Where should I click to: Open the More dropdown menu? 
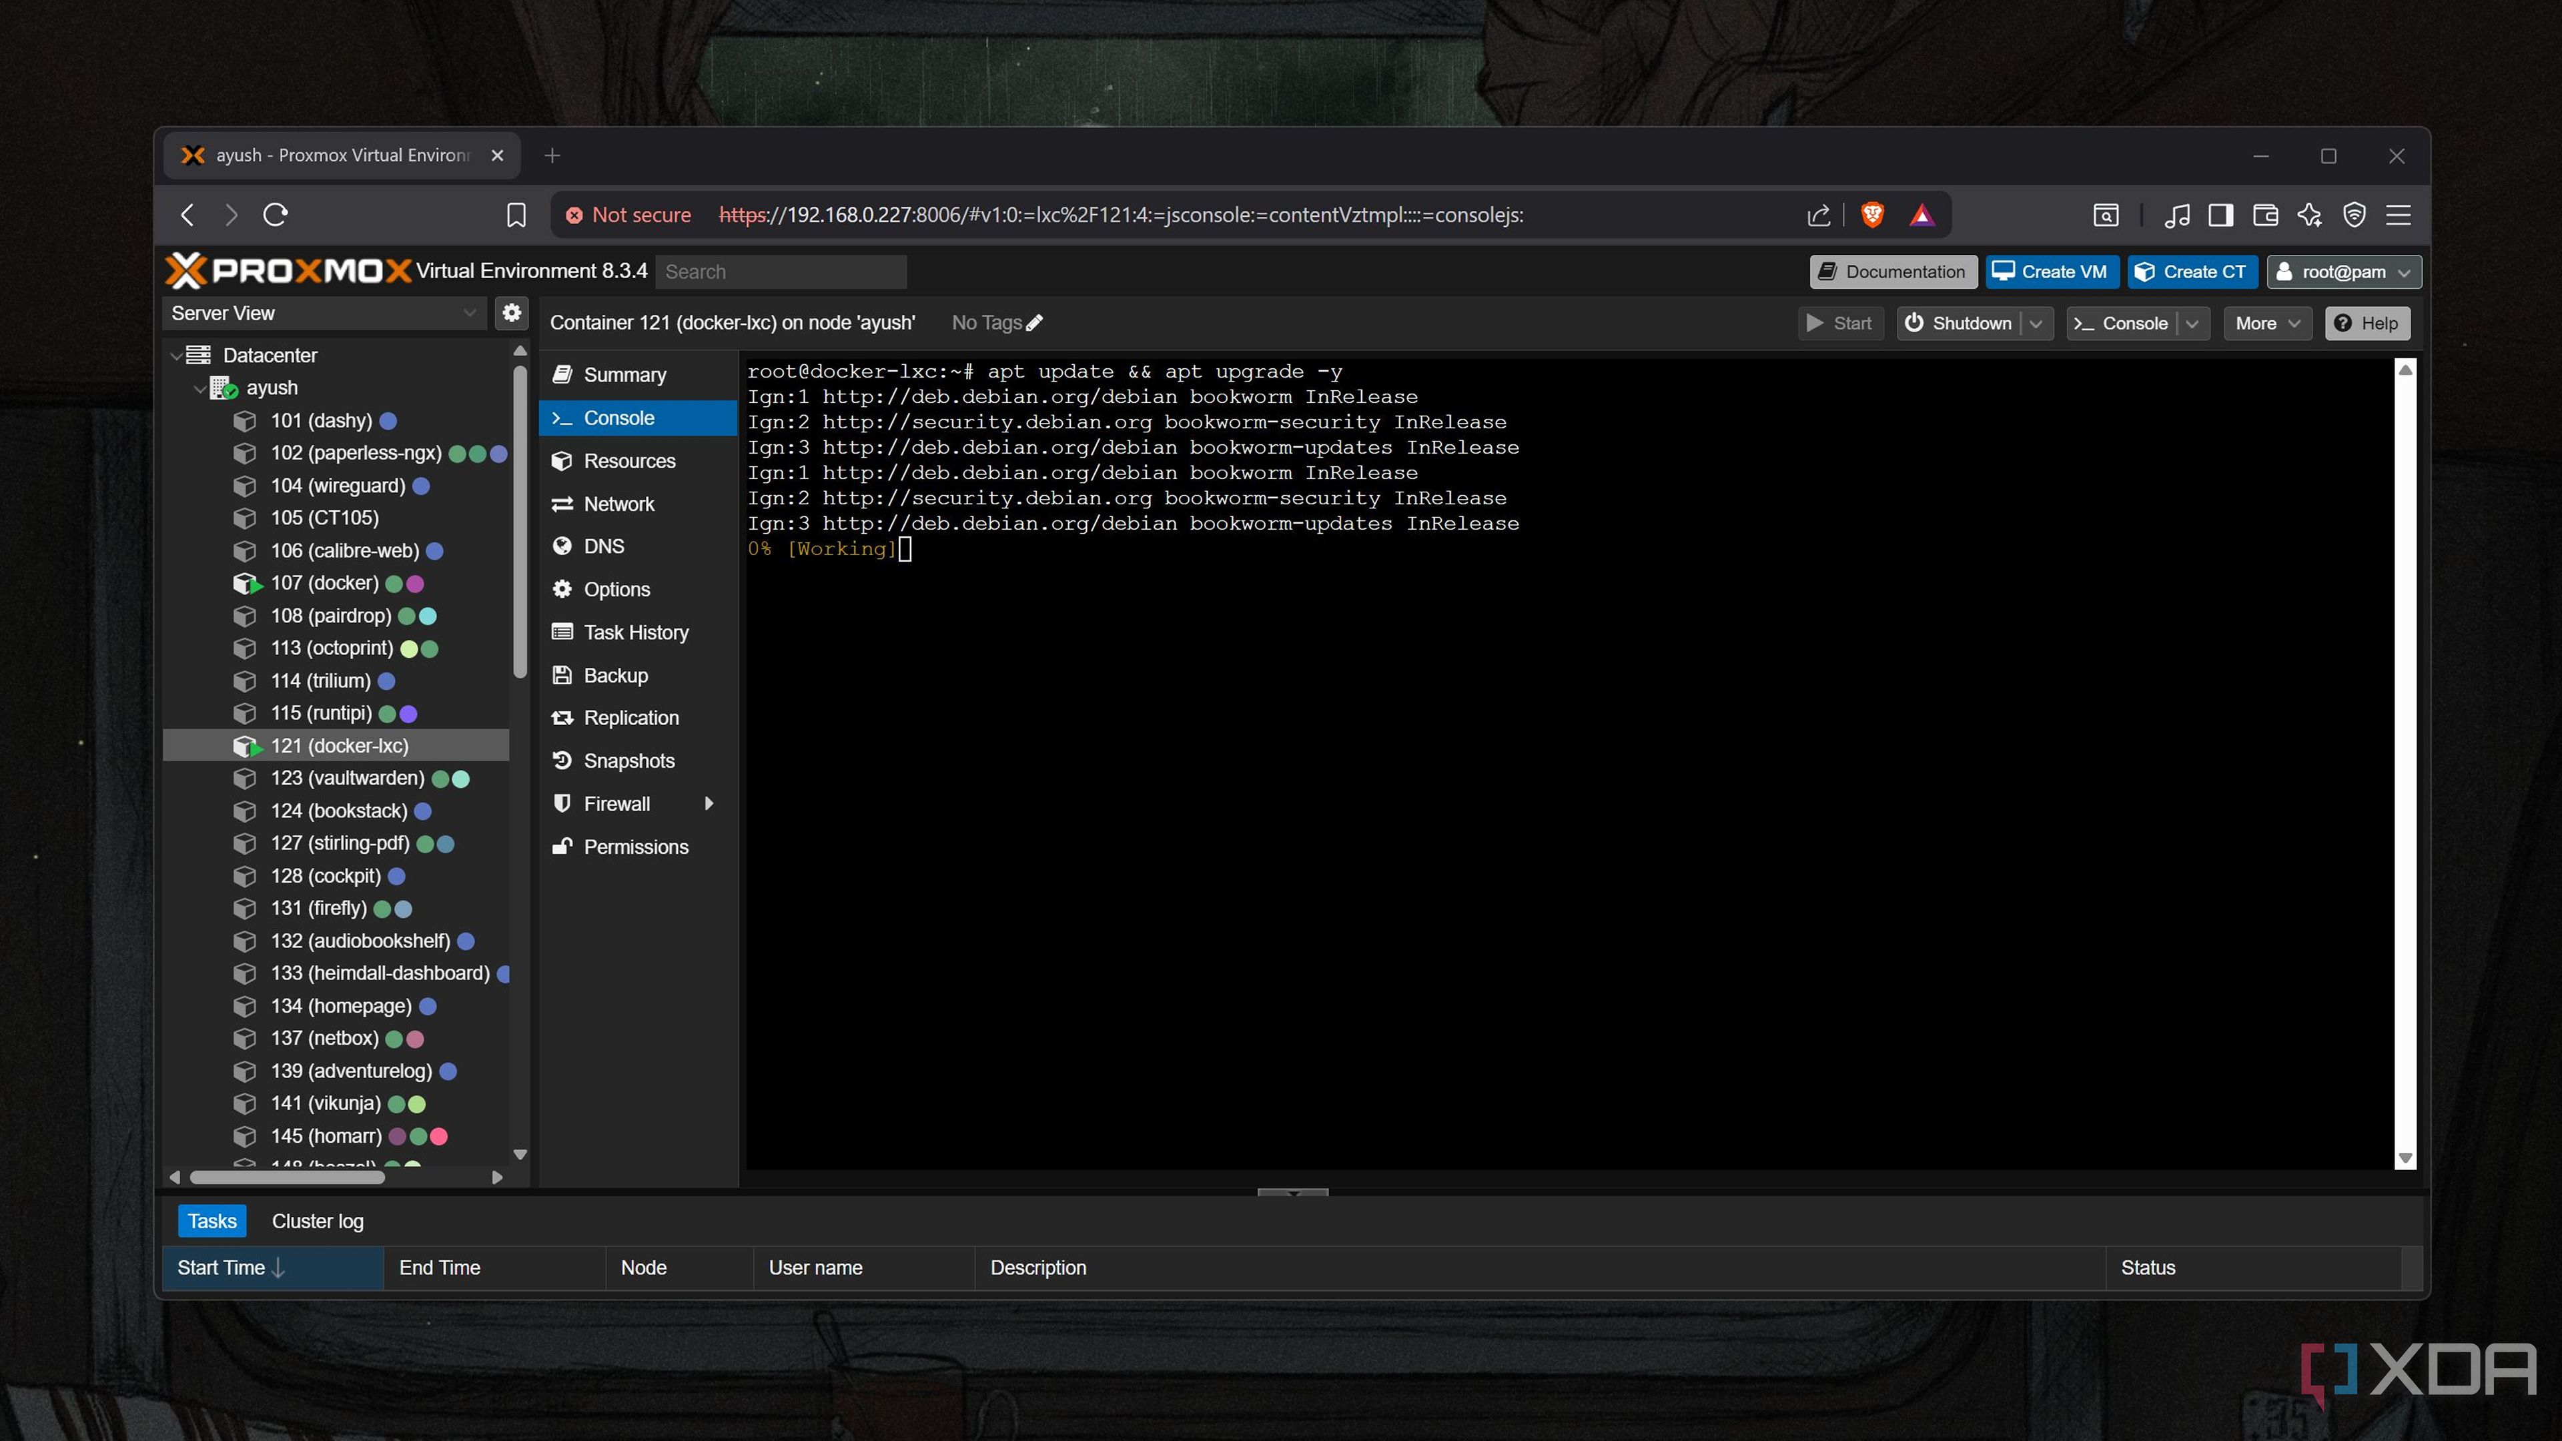coord(2268,323)
